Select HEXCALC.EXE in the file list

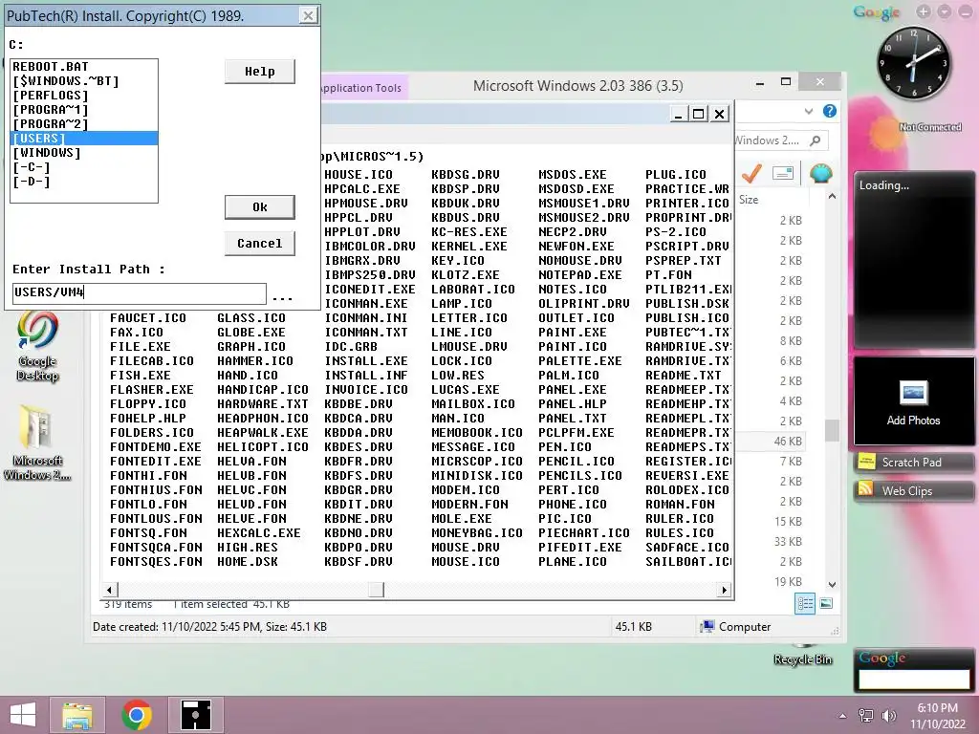click(258, 533)
